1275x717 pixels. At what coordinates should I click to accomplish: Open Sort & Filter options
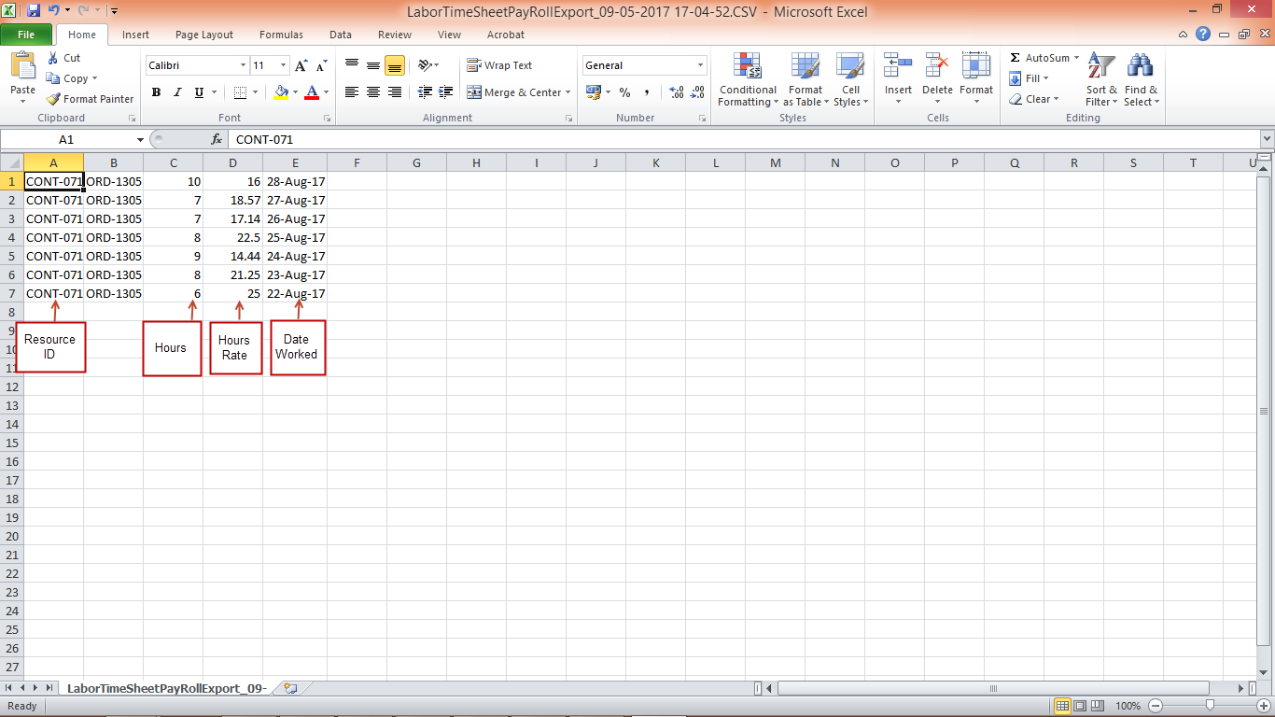click(x=1100, y=79)
